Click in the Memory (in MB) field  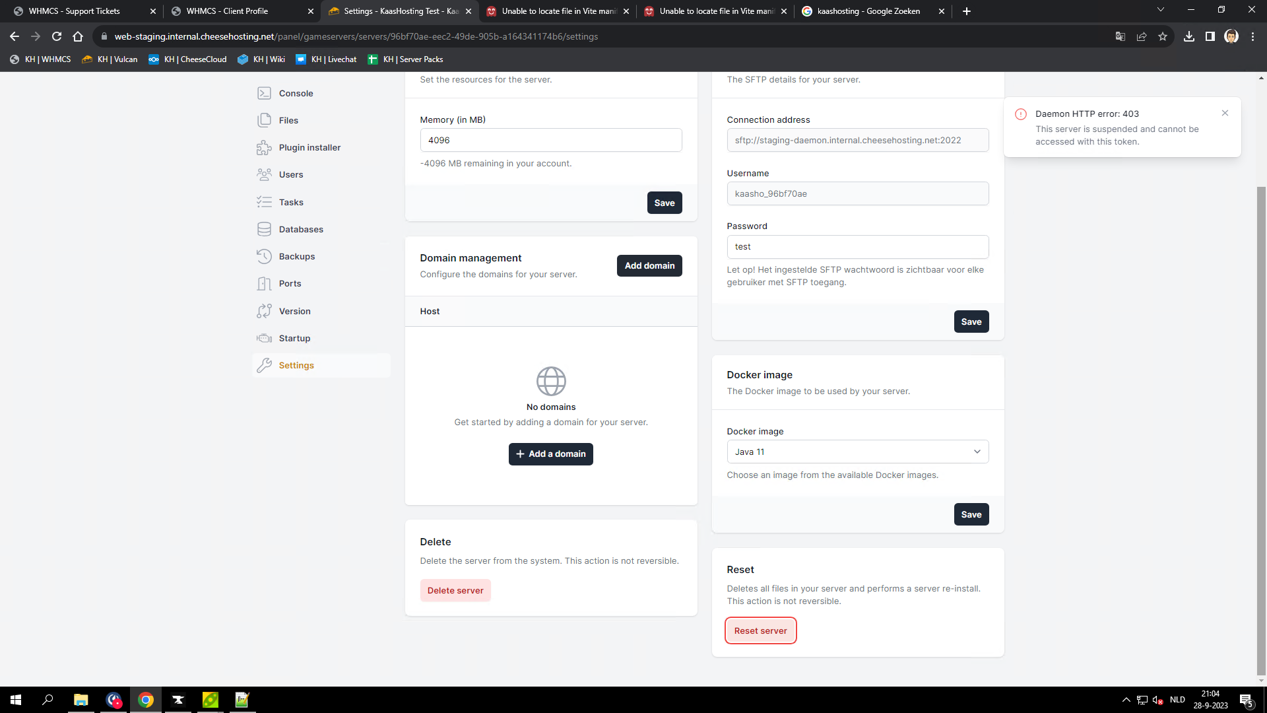(x=550, y=140)
